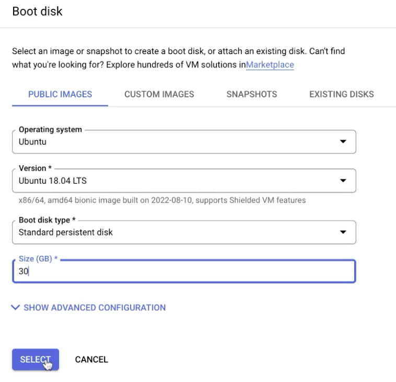Image resolution: width=396 pixels, height=382 pixels.
Task: Open the Standard persistent disk selector
Action: pyautogui.click(x=184, y=232)
